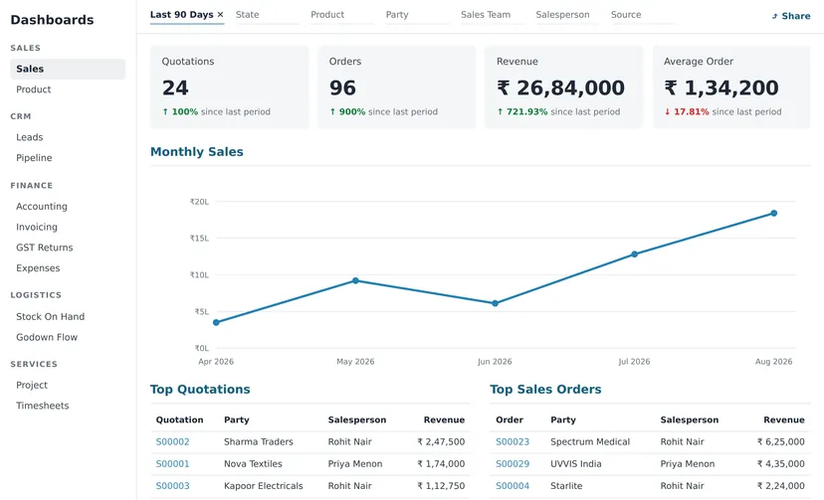Click the share arrow icon

774,16
